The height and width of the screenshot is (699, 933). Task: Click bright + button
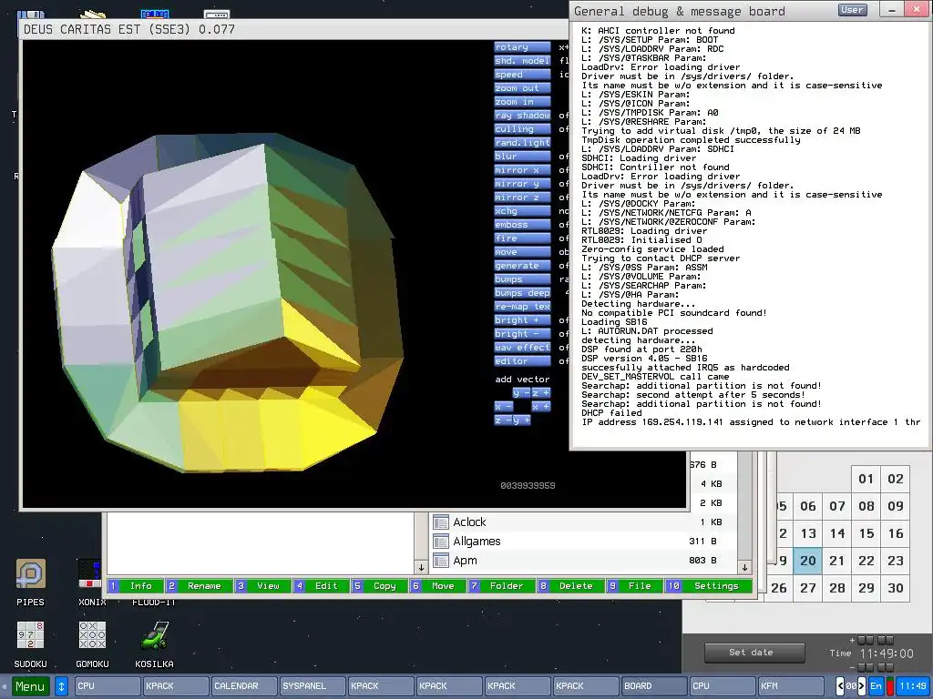[x=522, y=320]
